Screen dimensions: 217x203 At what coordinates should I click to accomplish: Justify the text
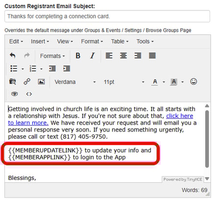(152, 55)
